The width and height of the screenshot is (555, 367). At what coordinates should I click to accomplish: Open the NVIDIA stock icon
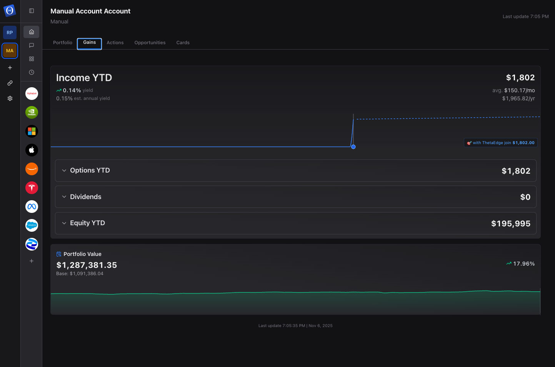pyautogui.click(x=32, y=112)
